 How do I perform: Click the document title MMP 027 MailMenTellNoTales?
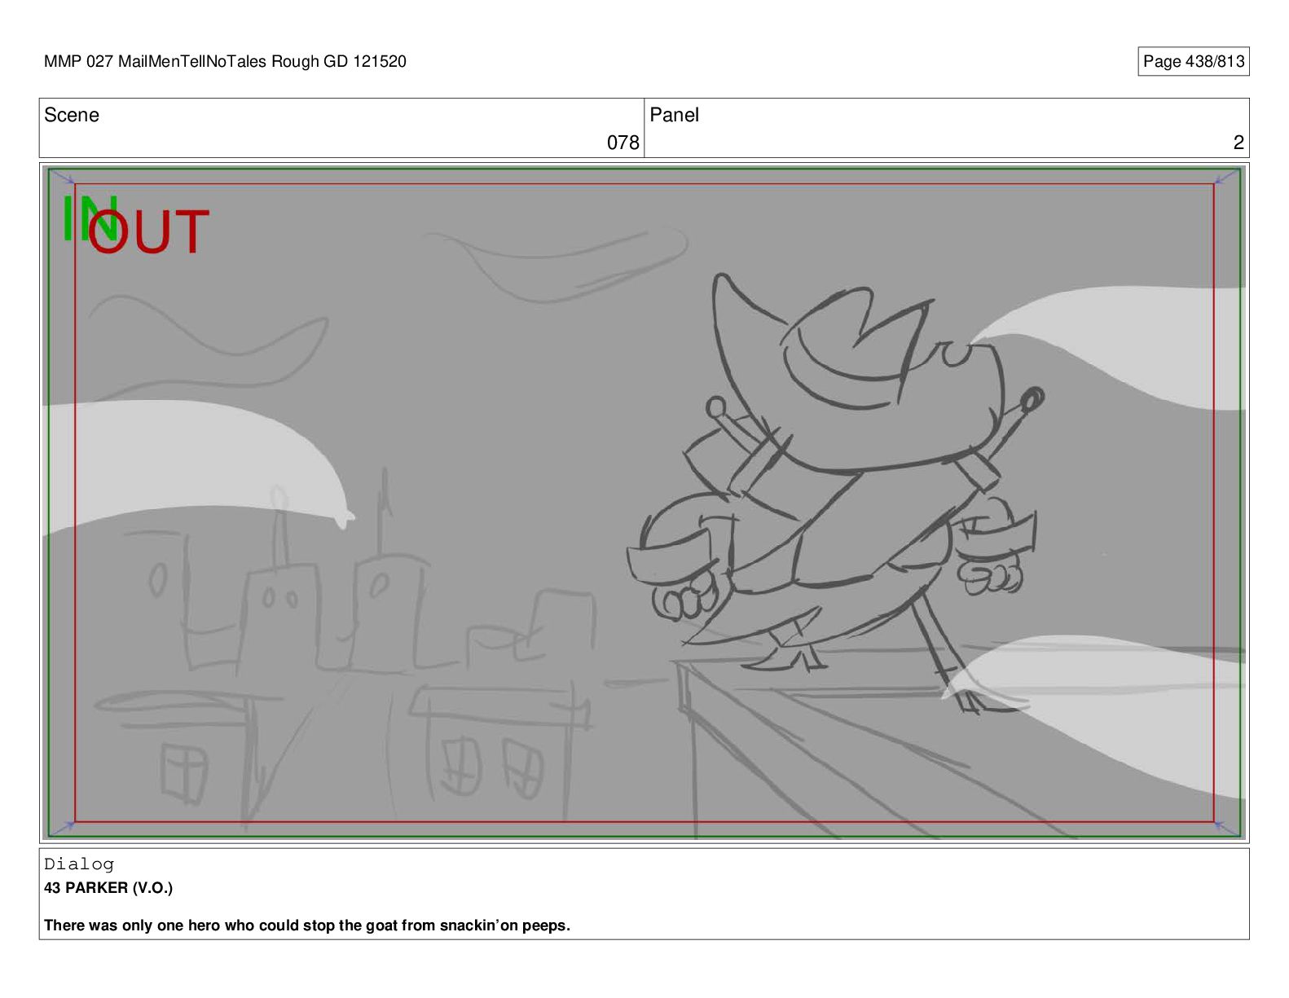[x=225, y=62]
